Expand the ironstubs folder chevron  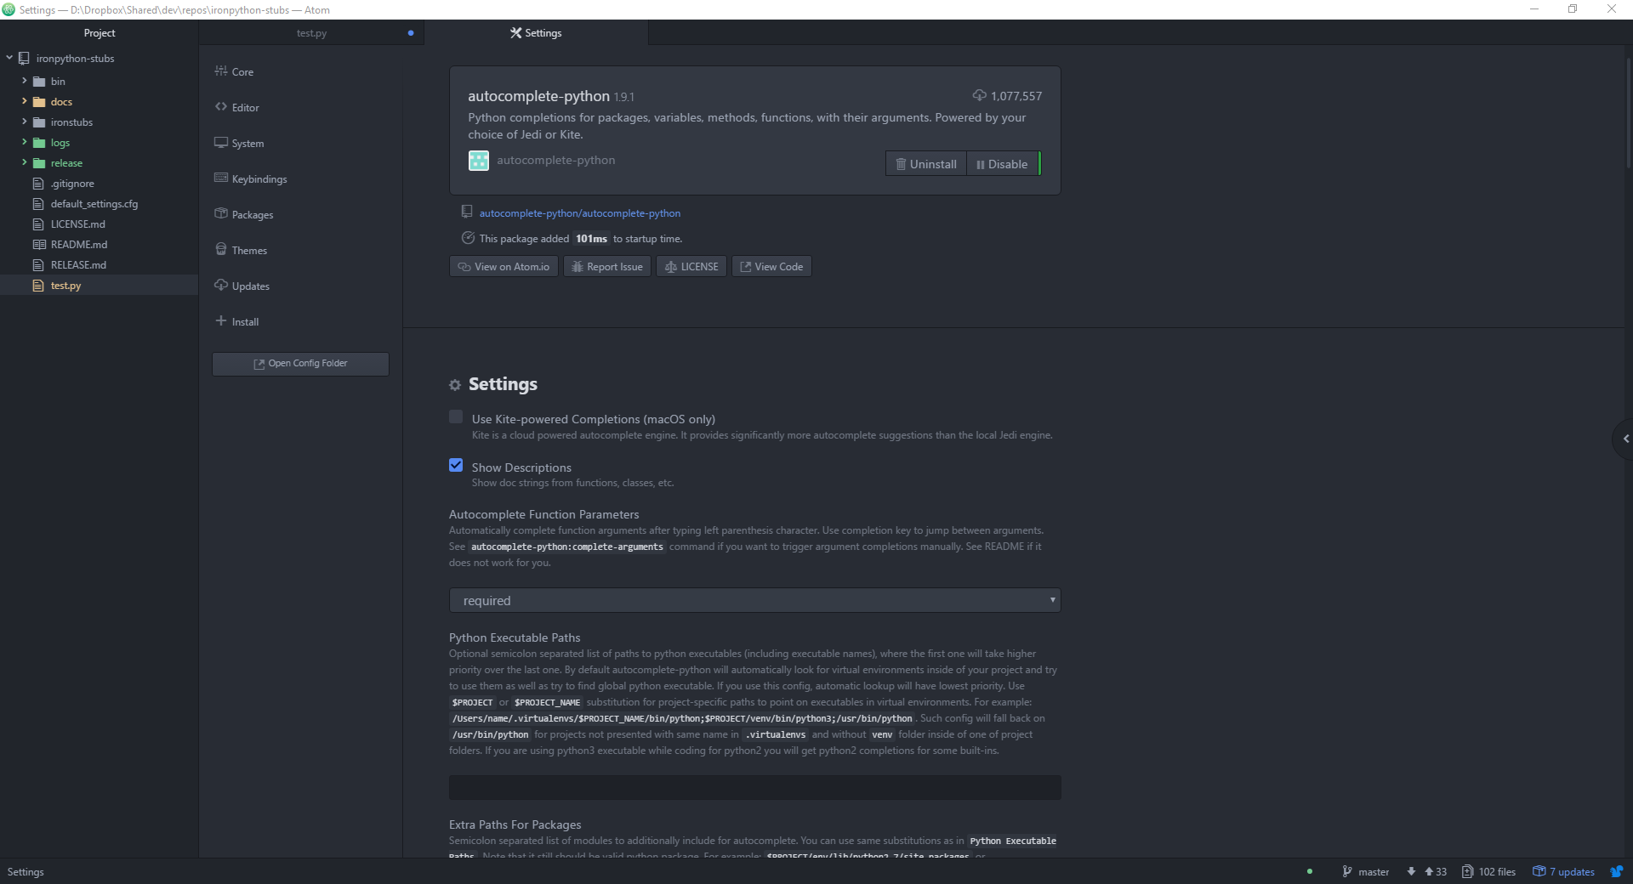pos(24,122)
